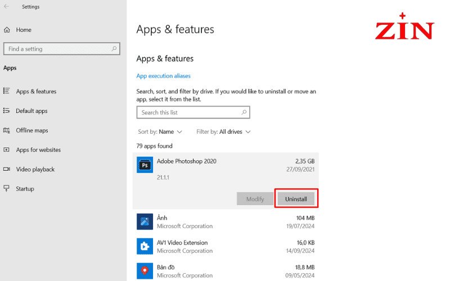Click the Home icon in sidebar
The height and width of the screenshot is (281, 450).
click(x=7, y=30)
